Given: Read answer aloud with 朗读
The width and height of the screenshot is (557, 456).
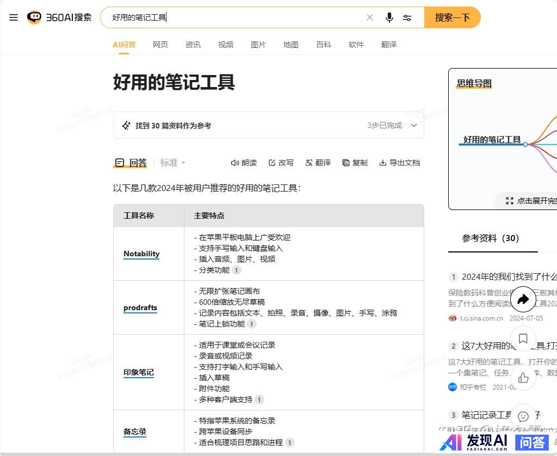Looking at the screenshot, I should [x=244, y=163].
